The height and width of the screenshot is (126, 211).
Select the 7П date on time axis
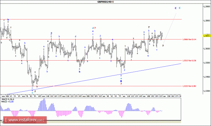(120, 96)
